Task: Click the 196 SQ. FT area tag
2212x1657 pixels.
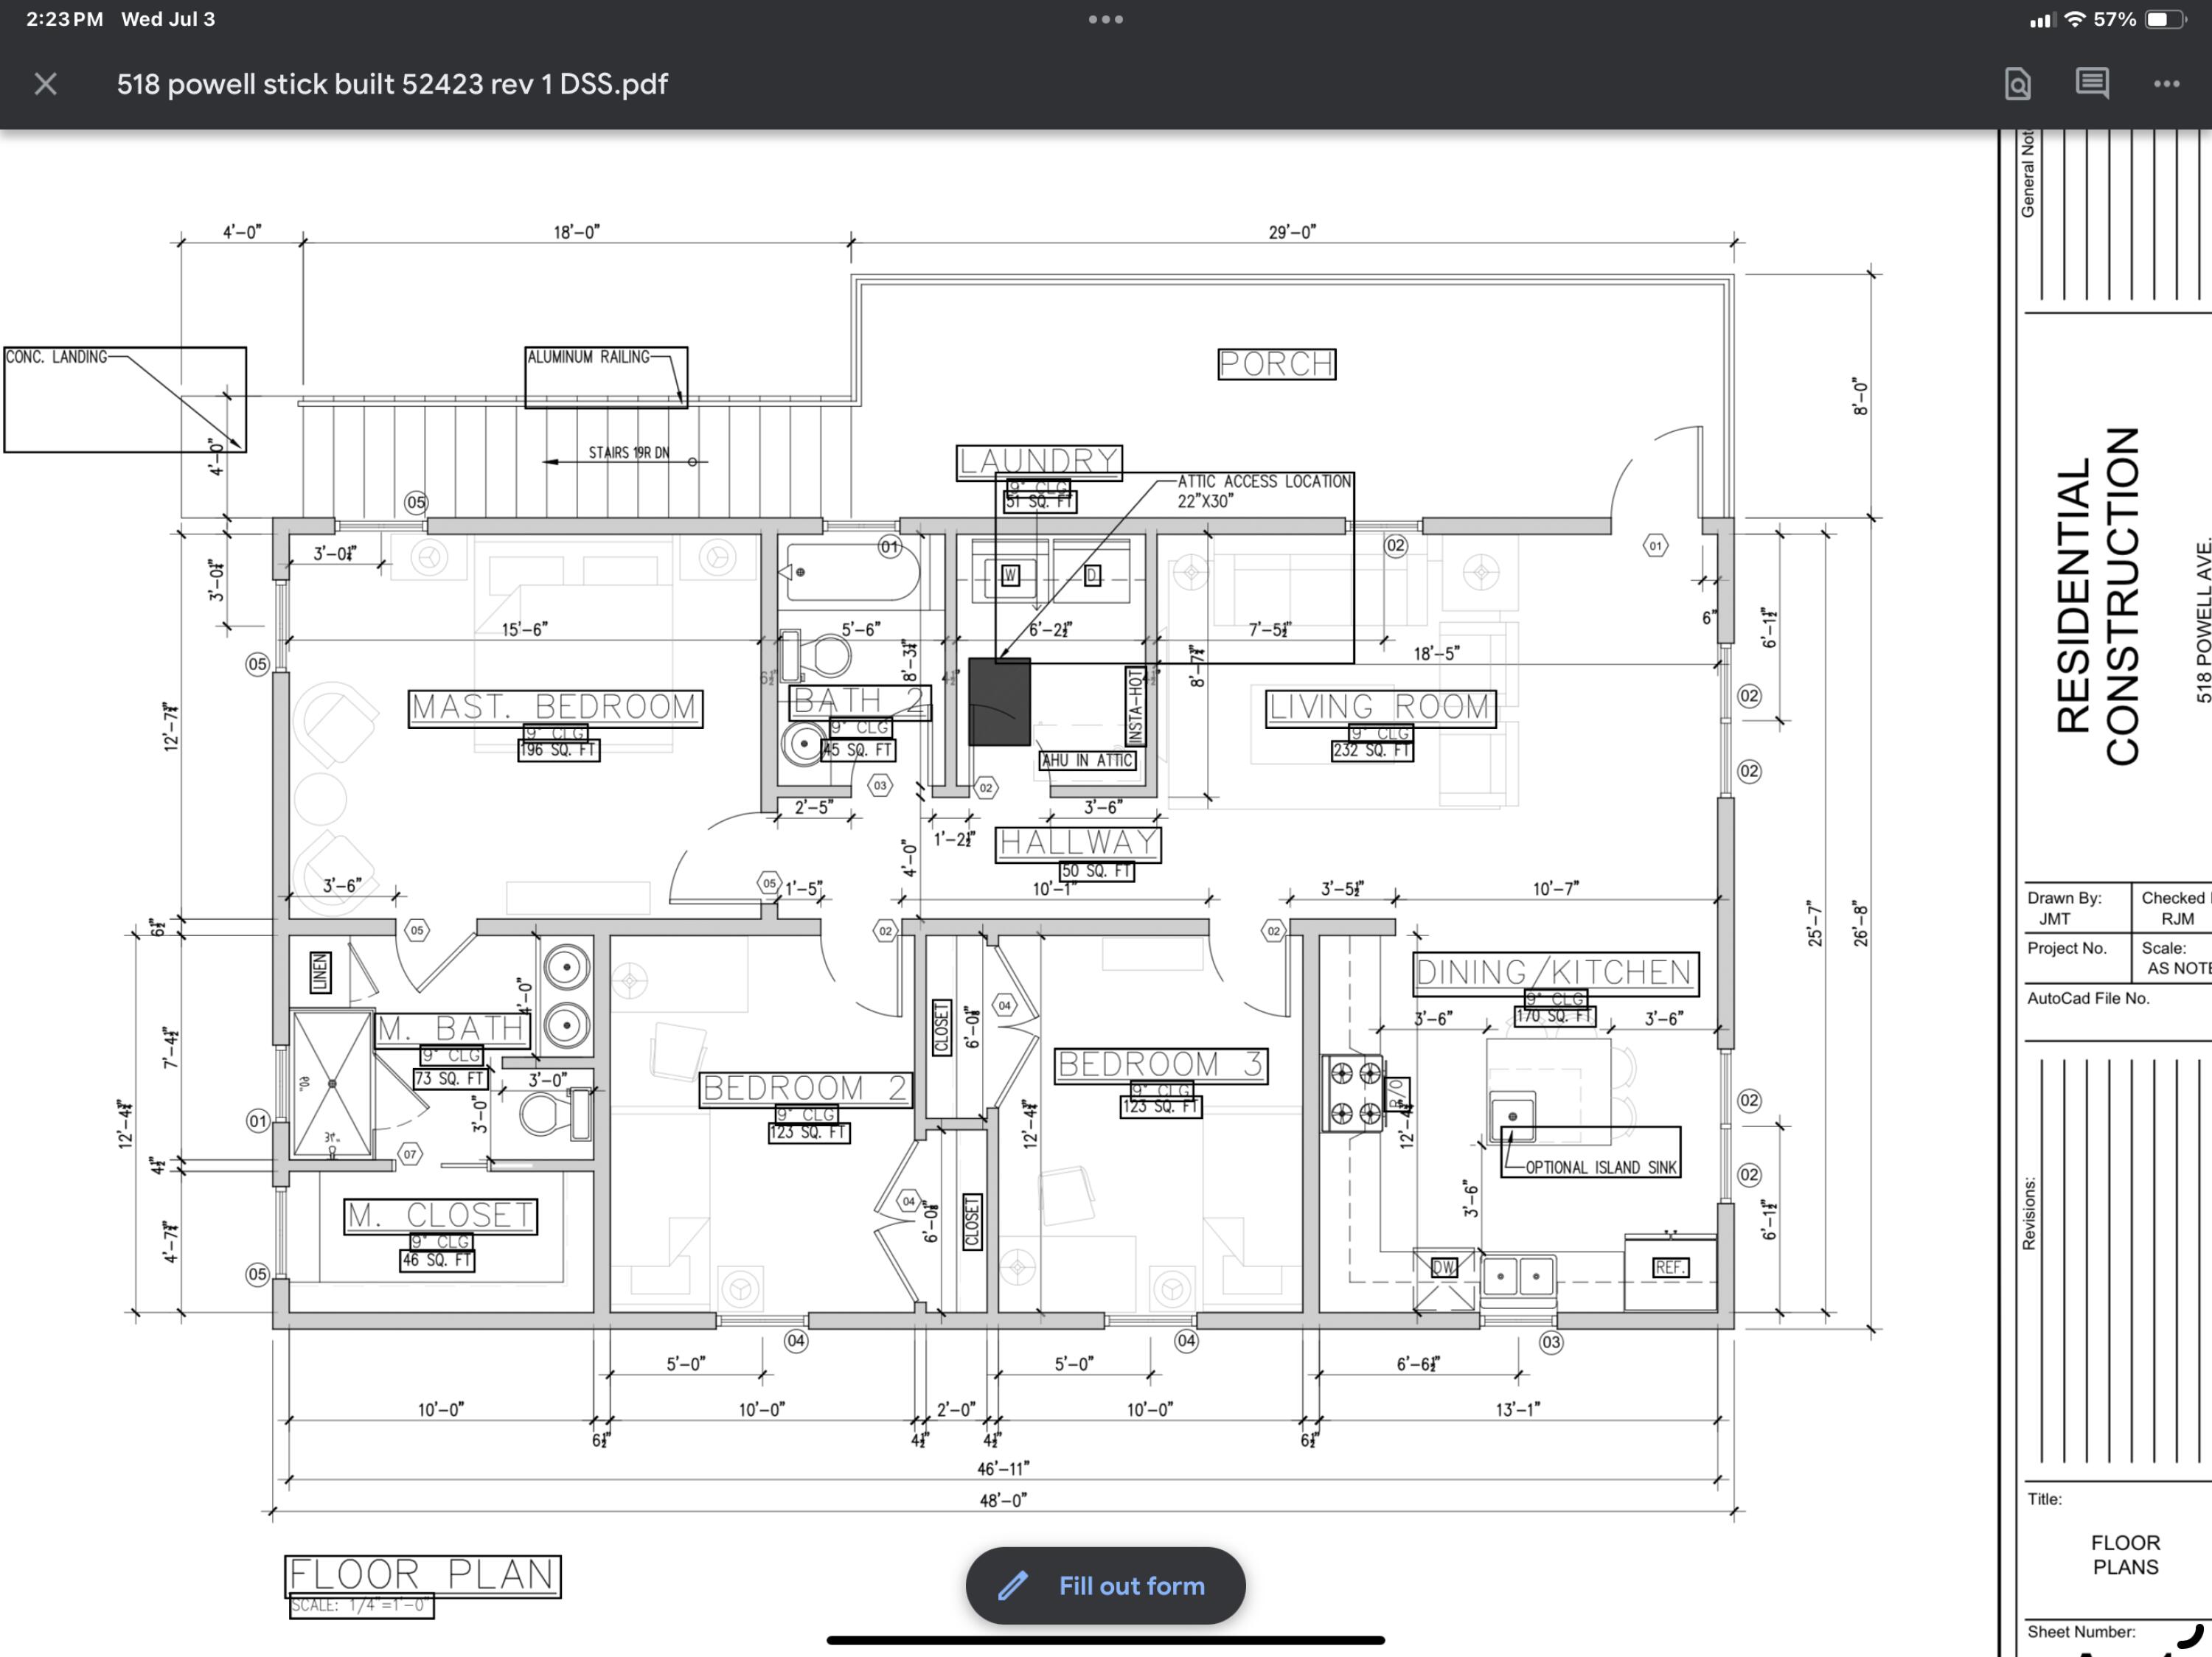Action: point(558,750)
